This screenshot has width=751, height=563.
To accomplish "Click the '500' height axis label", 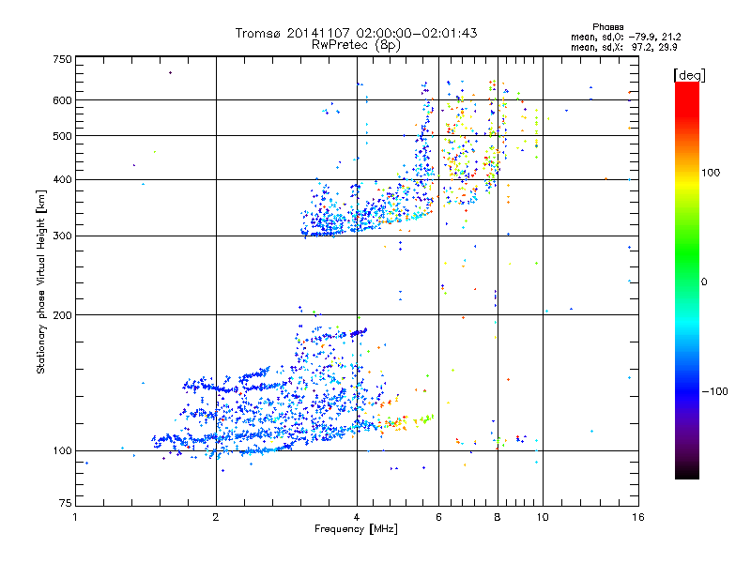I will [62, 136].
